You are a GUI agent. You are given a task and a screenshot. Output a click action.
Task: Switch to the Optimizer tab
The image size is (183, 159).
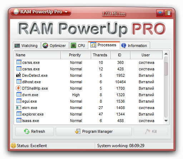point(55,46)
